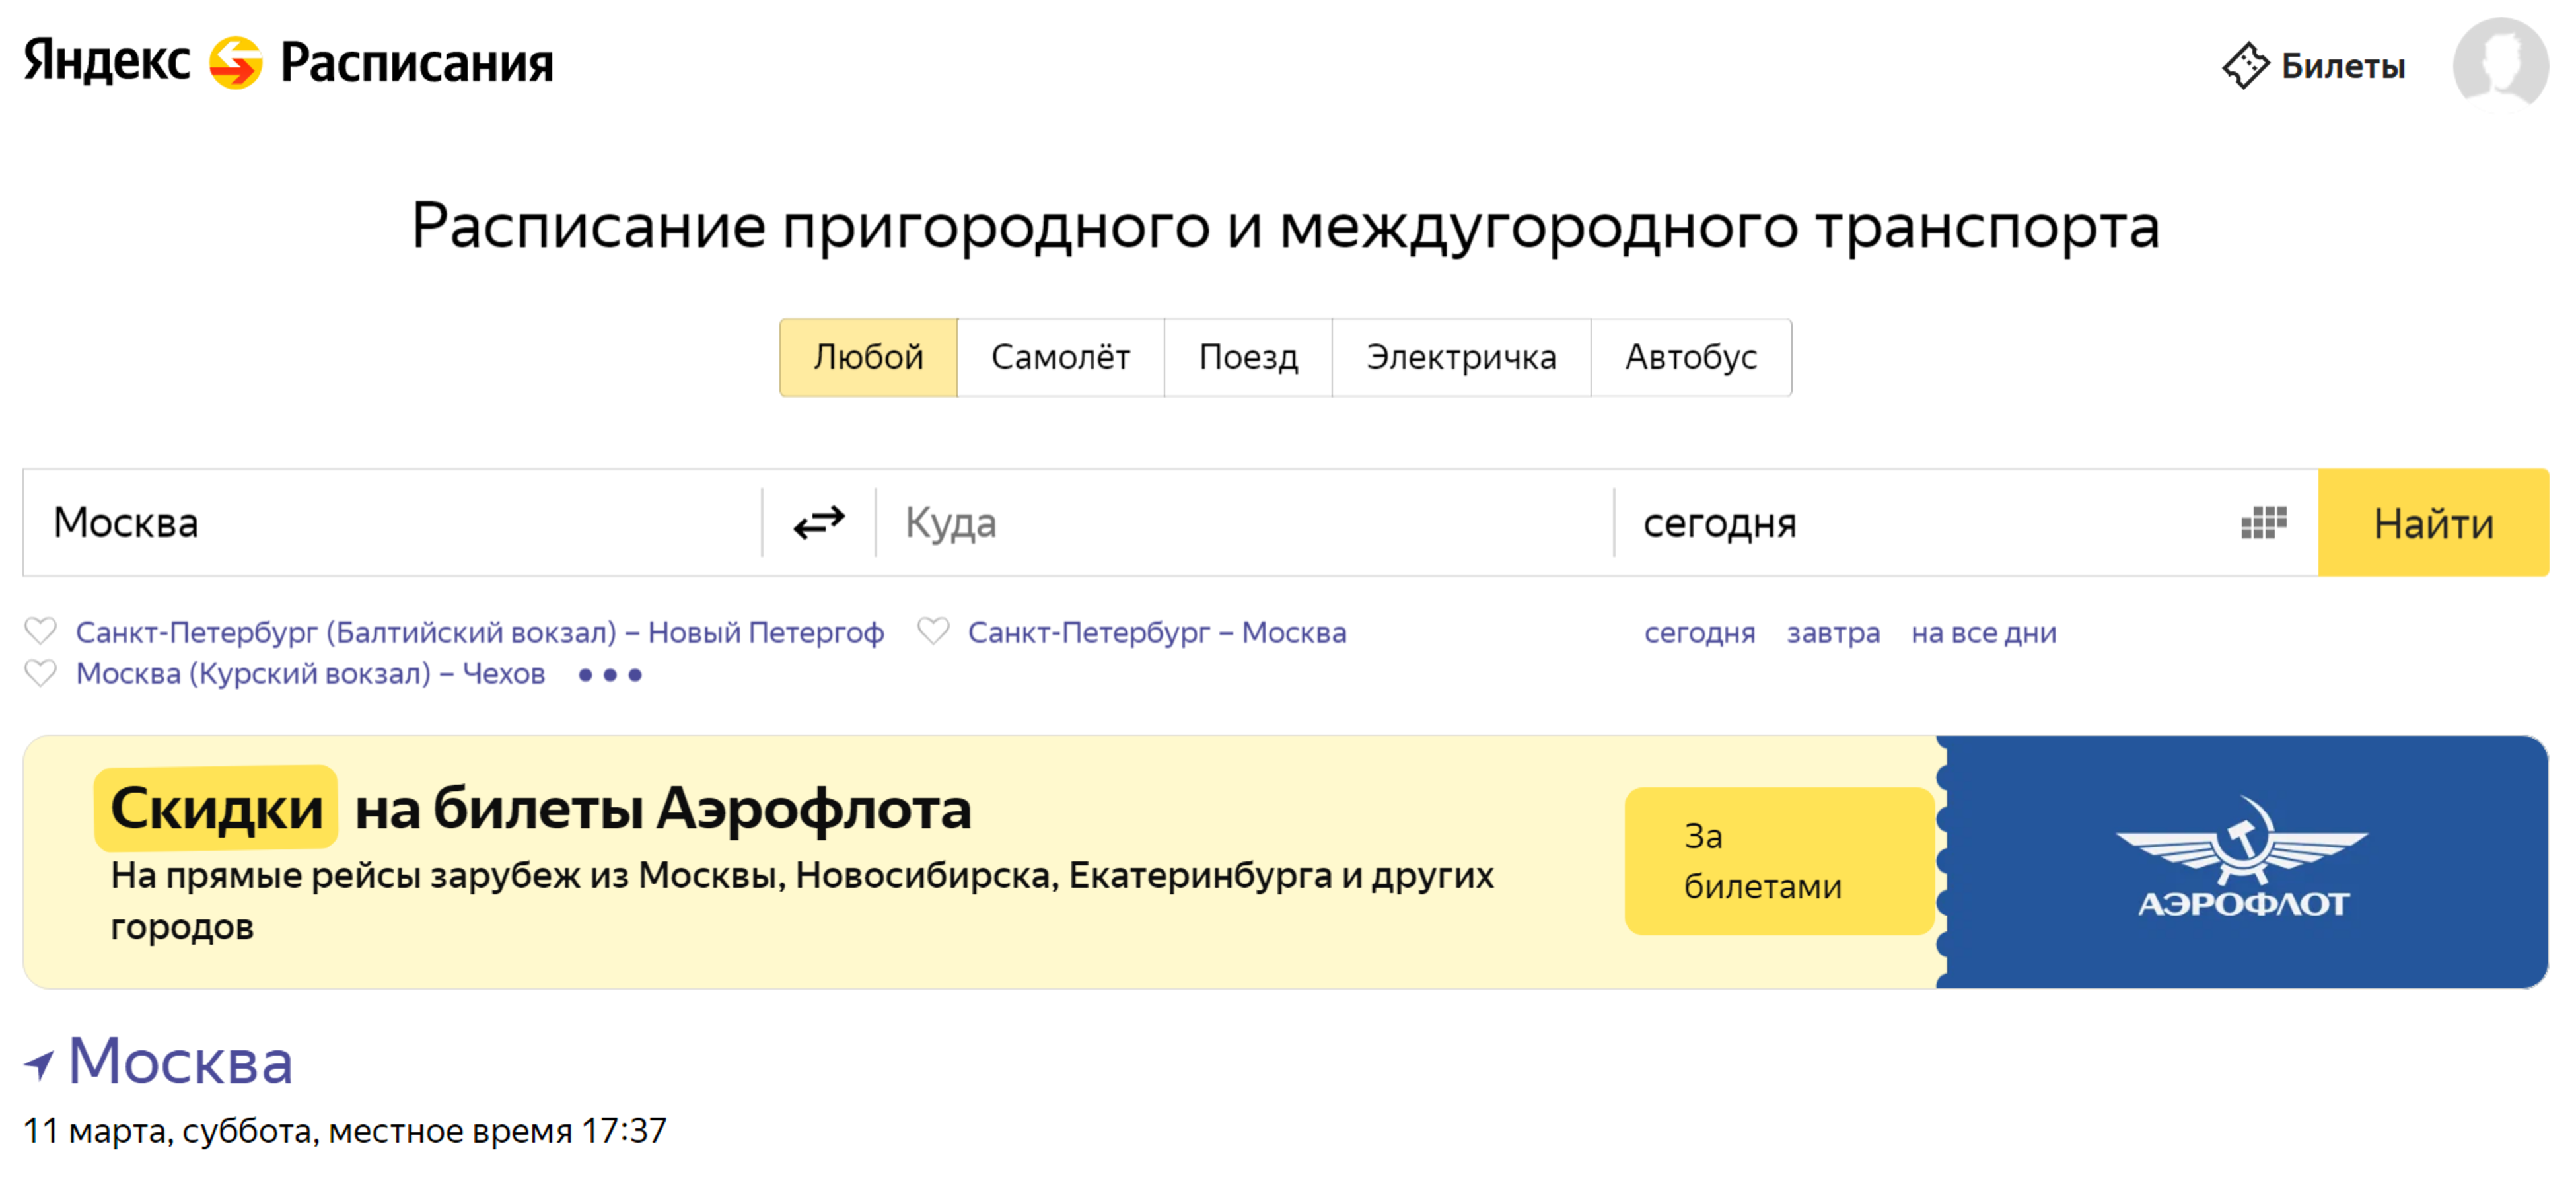Swap departure and destination with arrows icon
This screenshot has width=2576, height=1189.
(x=819, y=522)
